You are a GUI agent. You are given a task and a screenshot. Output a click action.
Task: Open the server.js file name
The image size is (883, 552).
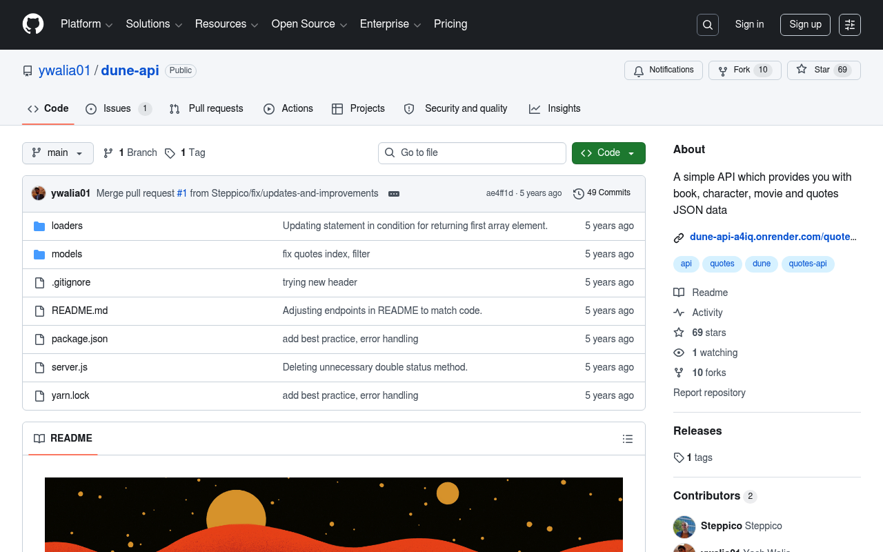[x=70, y=367]
